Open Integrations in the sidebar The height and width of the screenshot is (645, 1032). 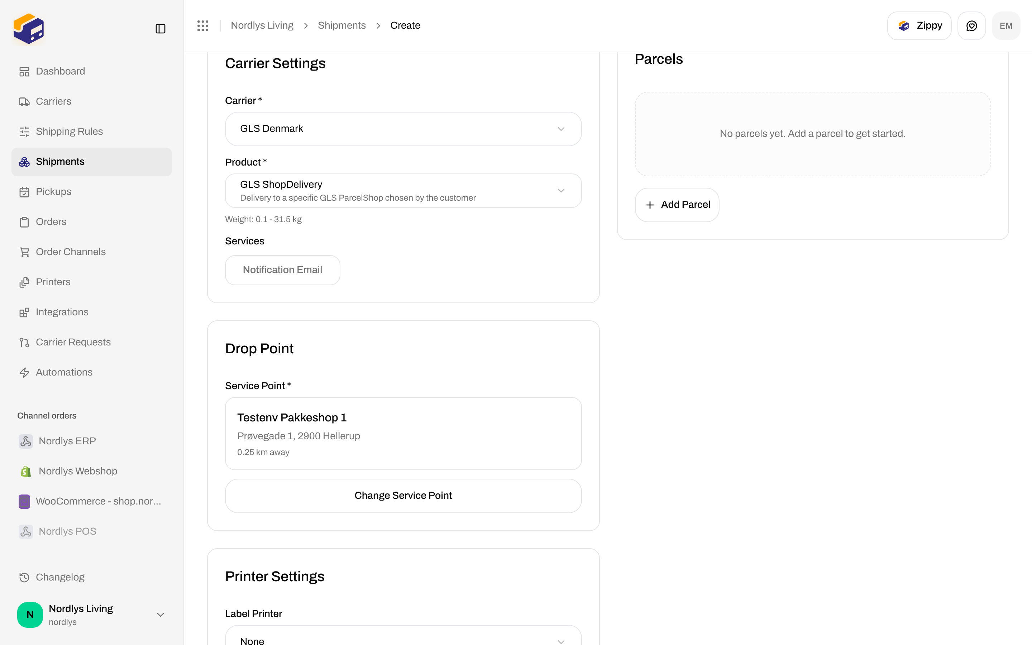point(91,312)
